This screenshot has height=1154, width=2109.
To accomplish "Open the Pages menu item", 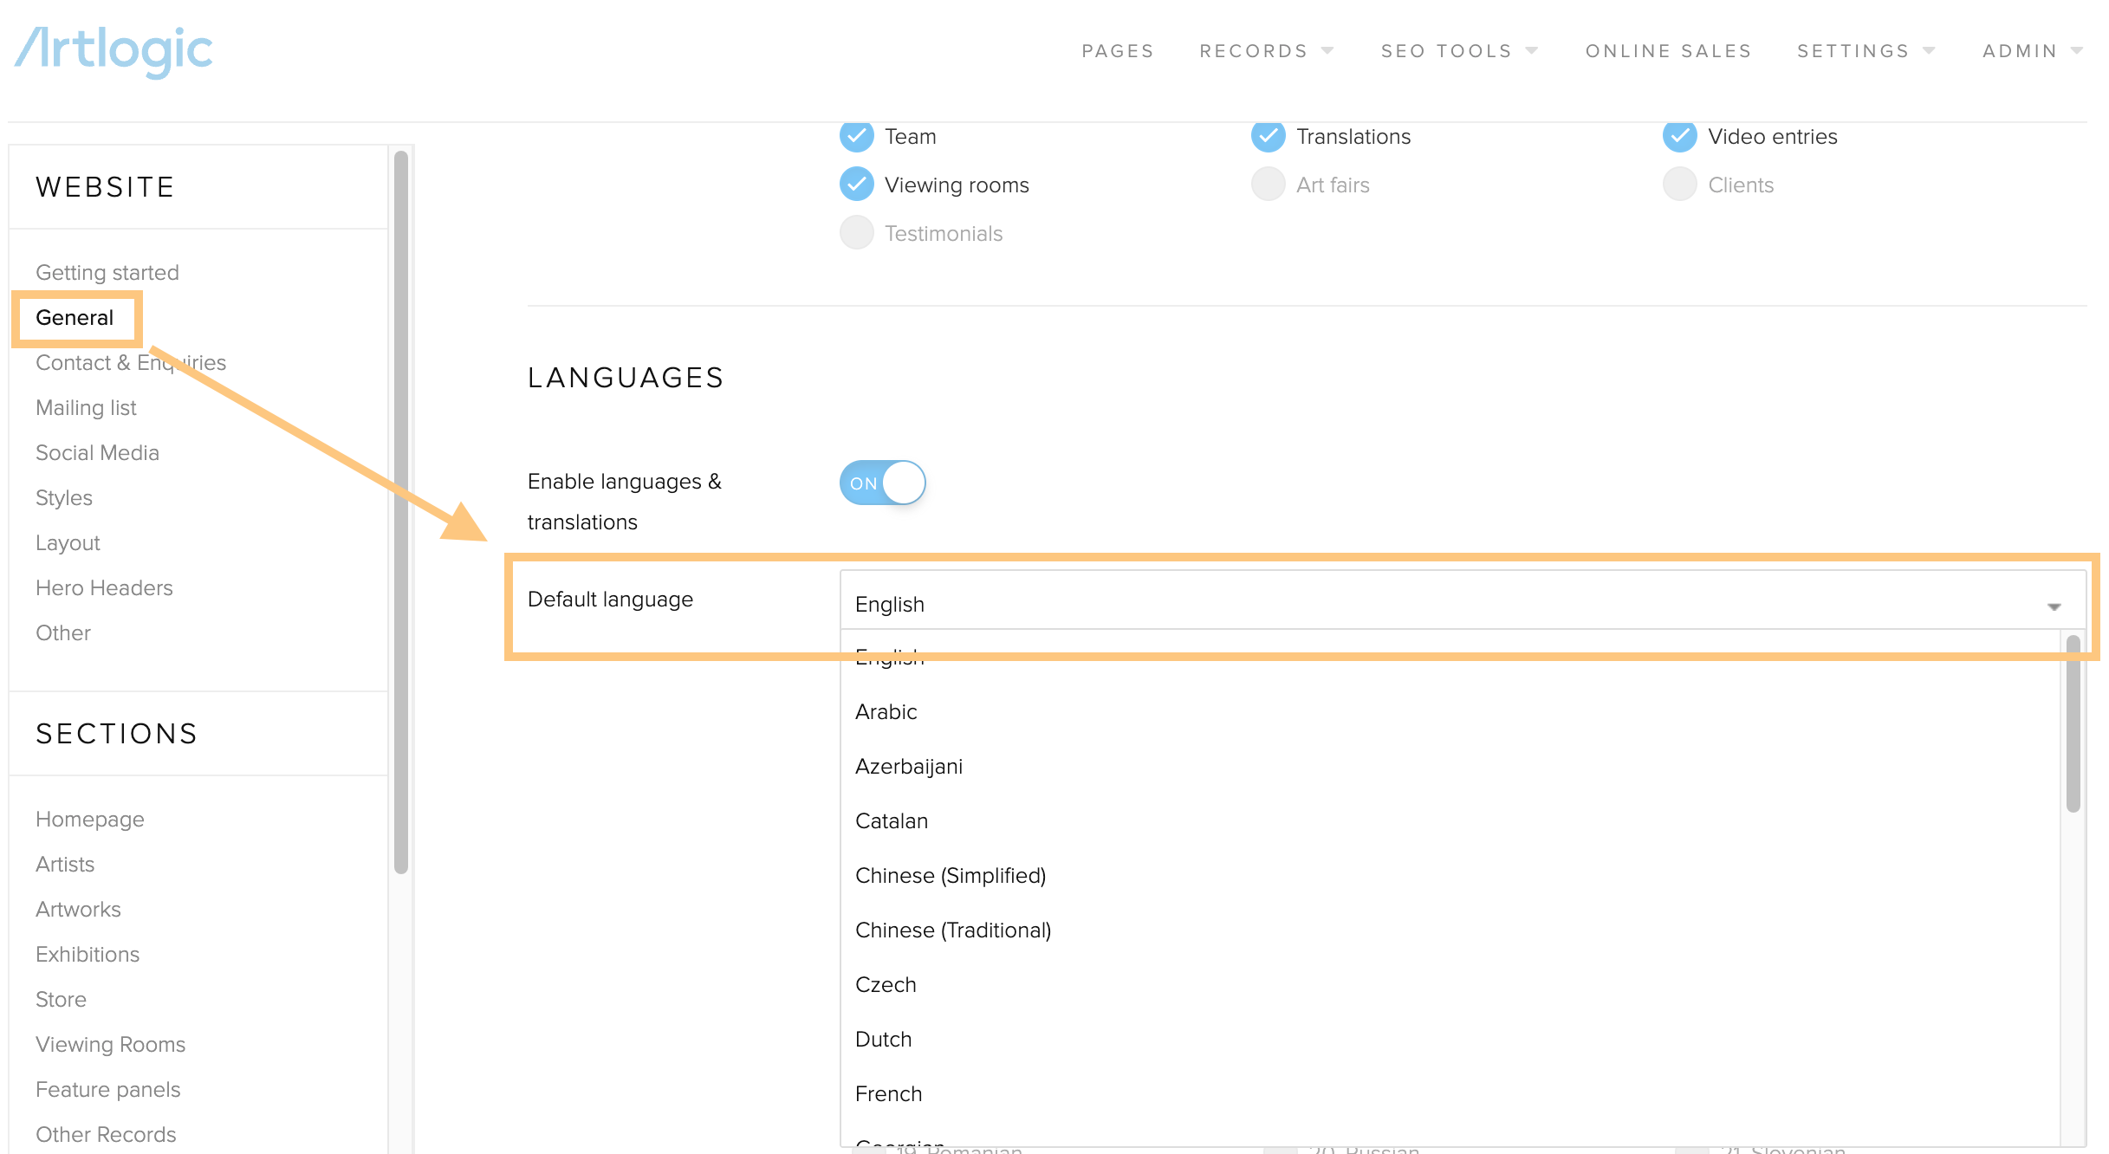I will (1117, 51).
